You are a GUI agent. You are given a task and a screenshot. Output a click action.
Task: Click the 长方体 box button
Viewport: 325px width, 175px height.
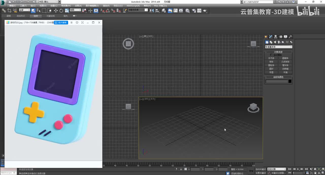271,58
